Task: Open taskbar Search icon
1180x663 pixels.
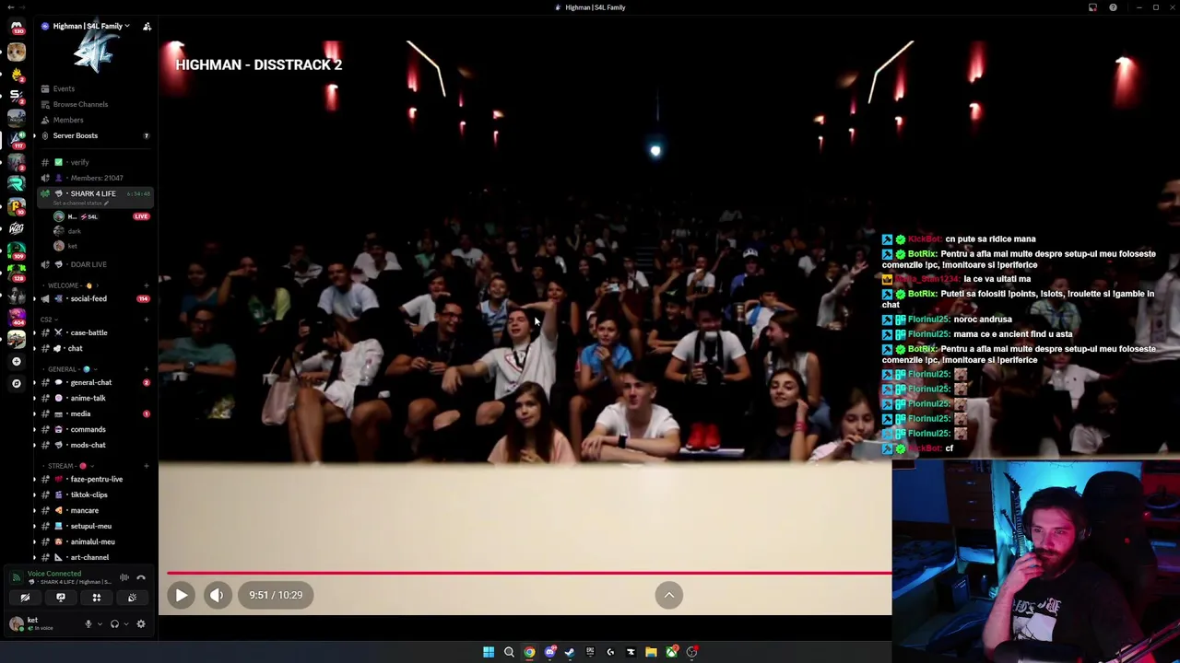Action: coord(509,652)
